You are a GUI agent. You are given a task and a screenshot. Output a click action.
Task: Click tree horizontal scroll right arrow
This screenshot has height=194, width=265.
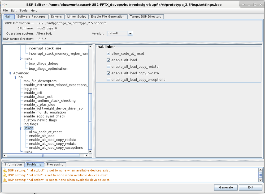tap(86, 155)
